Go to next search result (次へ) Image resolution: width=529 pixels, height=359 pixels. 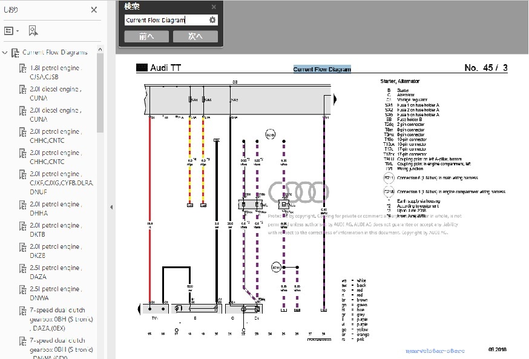195,36
